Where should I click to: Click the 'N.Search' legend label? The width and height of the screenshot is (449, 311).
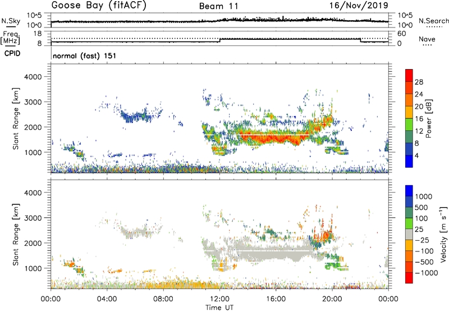pyautogui.click(x=433, y=21)
